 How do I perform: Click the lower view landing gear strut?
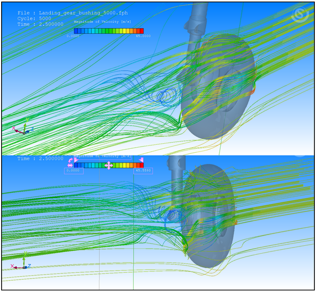[x=177, y=182]
